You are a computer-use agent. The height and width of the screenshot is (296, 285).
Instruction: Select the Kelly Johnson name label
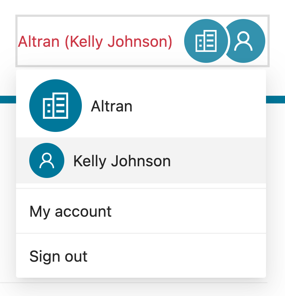[x=122, y=161]
